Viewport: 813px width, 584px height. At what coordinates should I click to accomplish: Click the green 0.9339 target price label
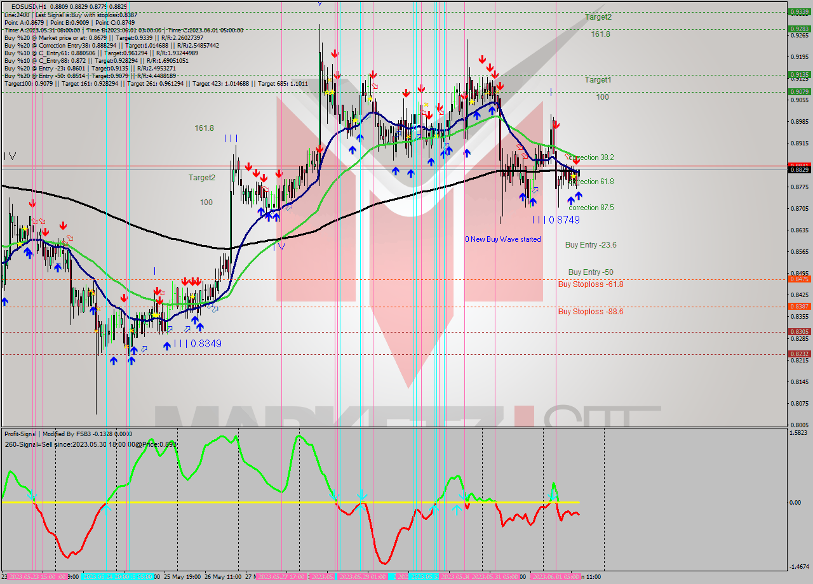point(798,11)
